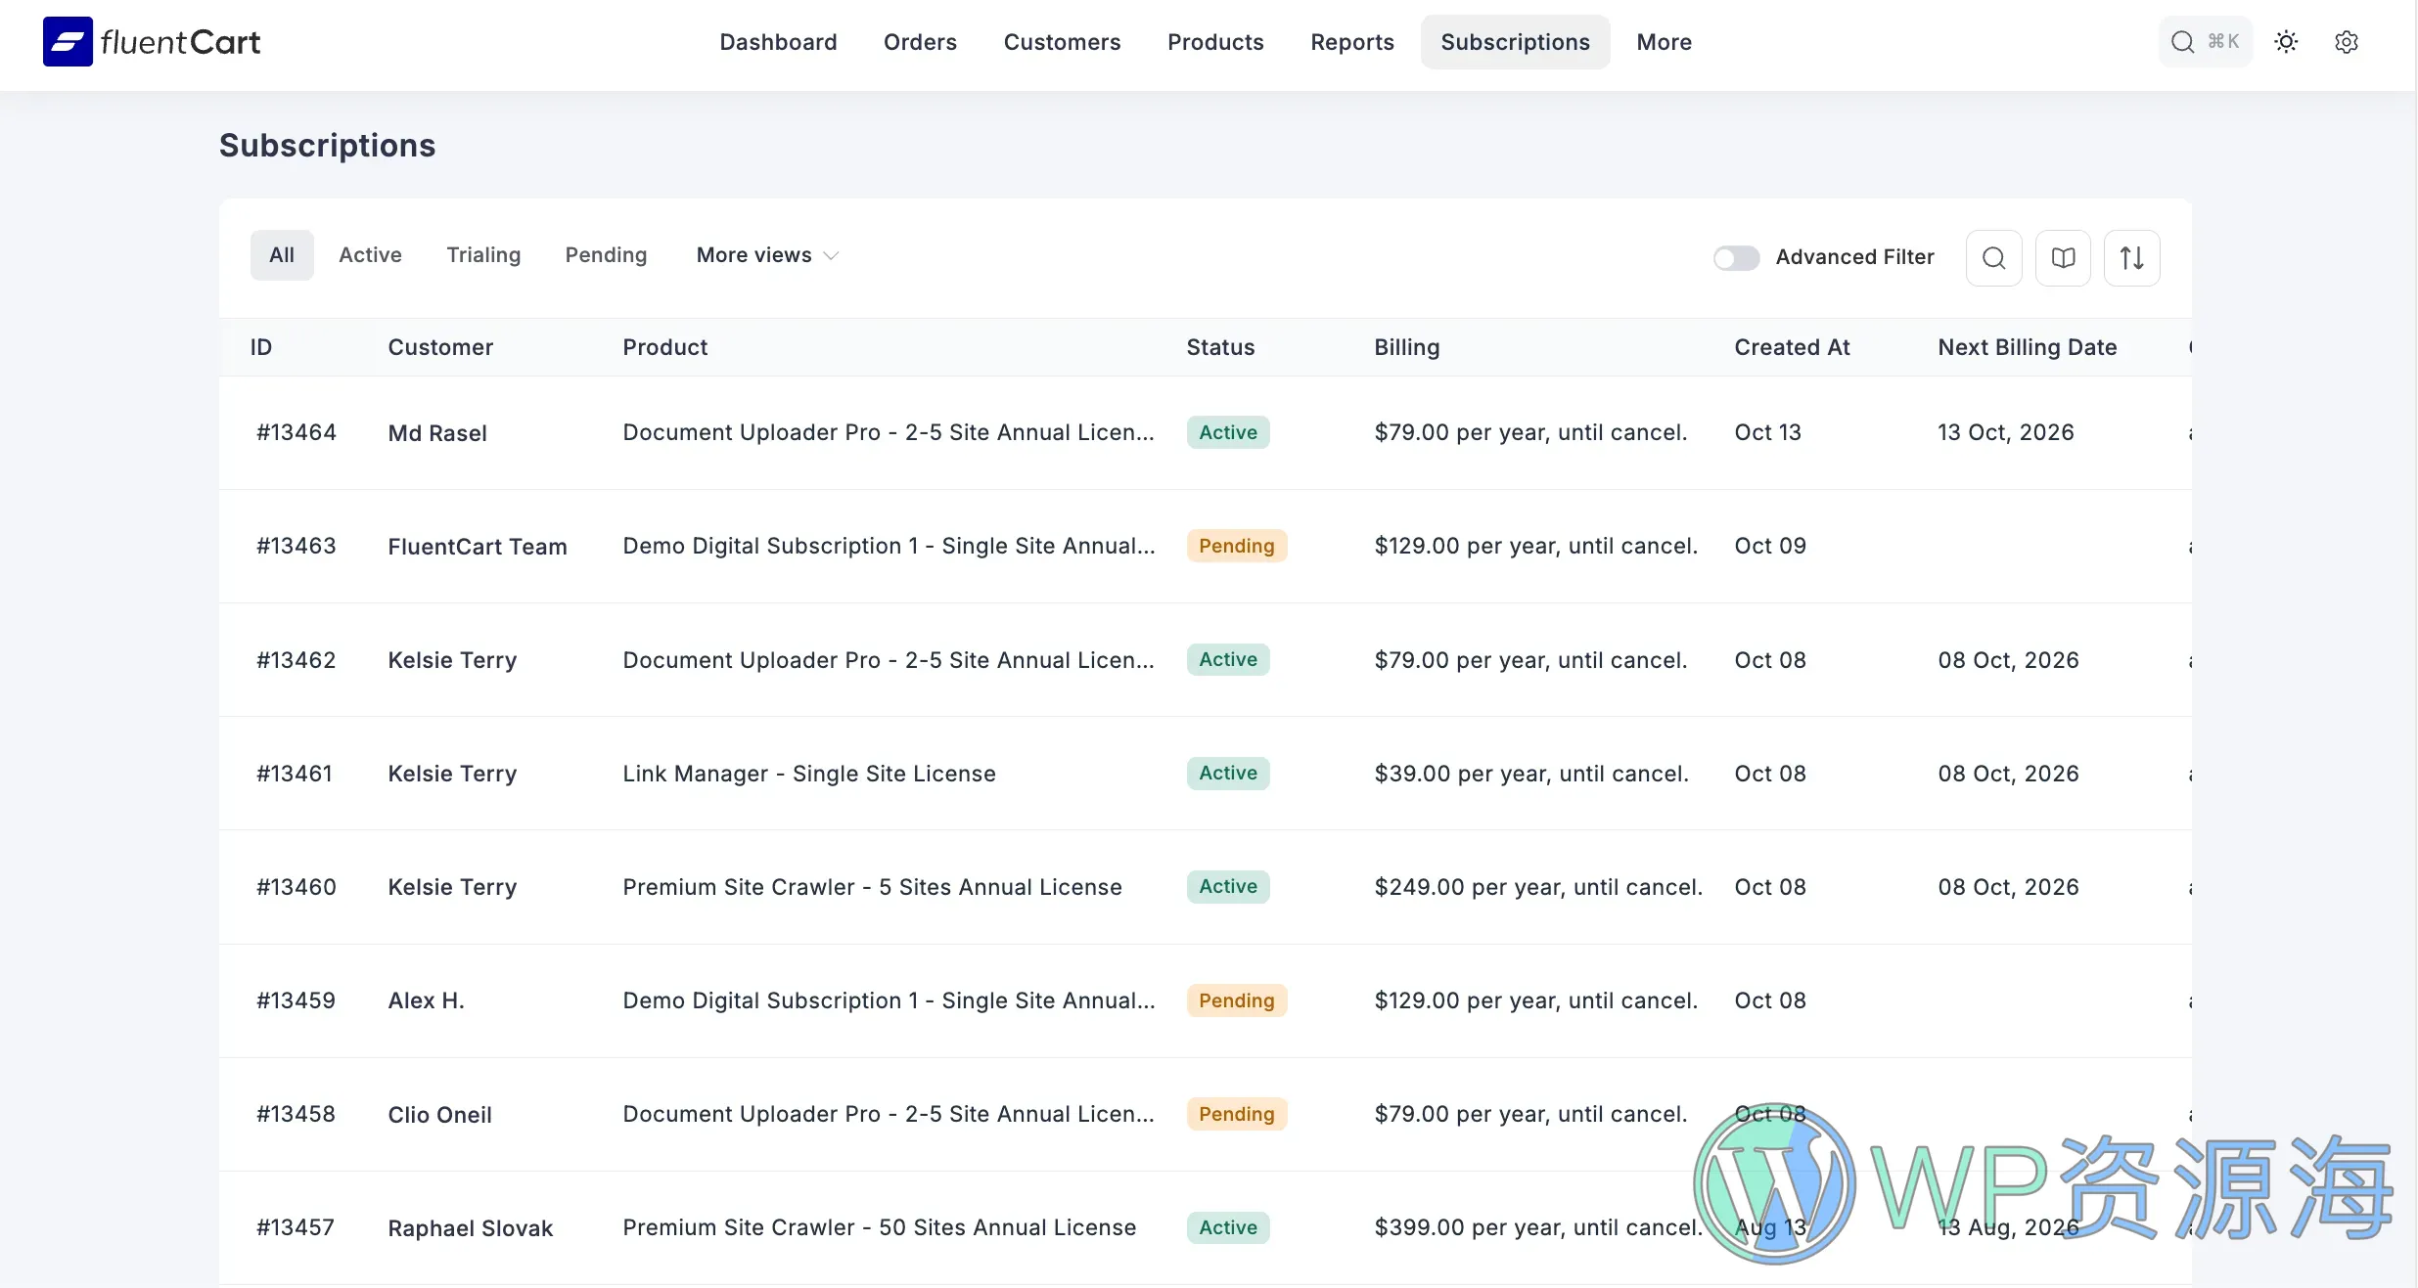View customer Kelsie Terry
Screen dimensions: 2418x1288
click(452, 660)
